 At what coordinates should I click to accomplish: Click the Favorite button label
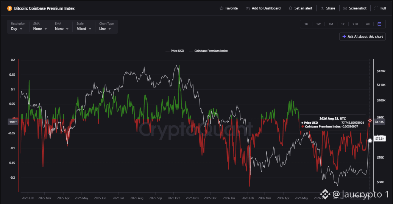click(x=231, y=8)
